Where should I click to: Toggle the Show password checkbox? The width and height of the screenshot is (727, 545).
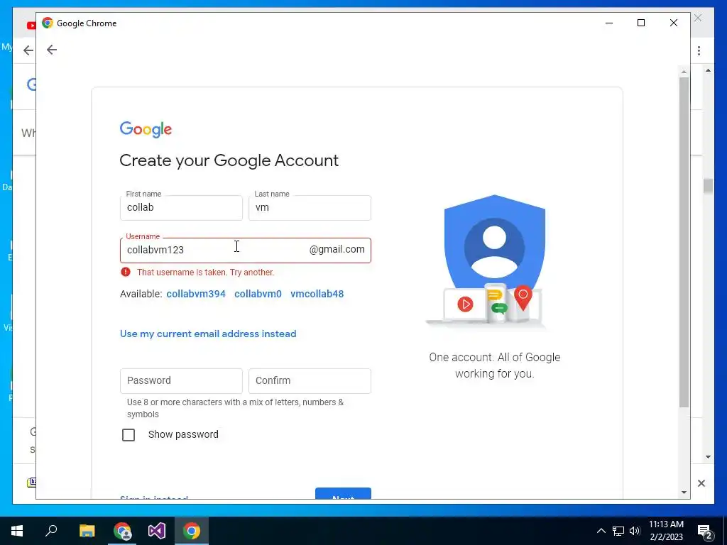pyautogui.click(x=129, y=435)
